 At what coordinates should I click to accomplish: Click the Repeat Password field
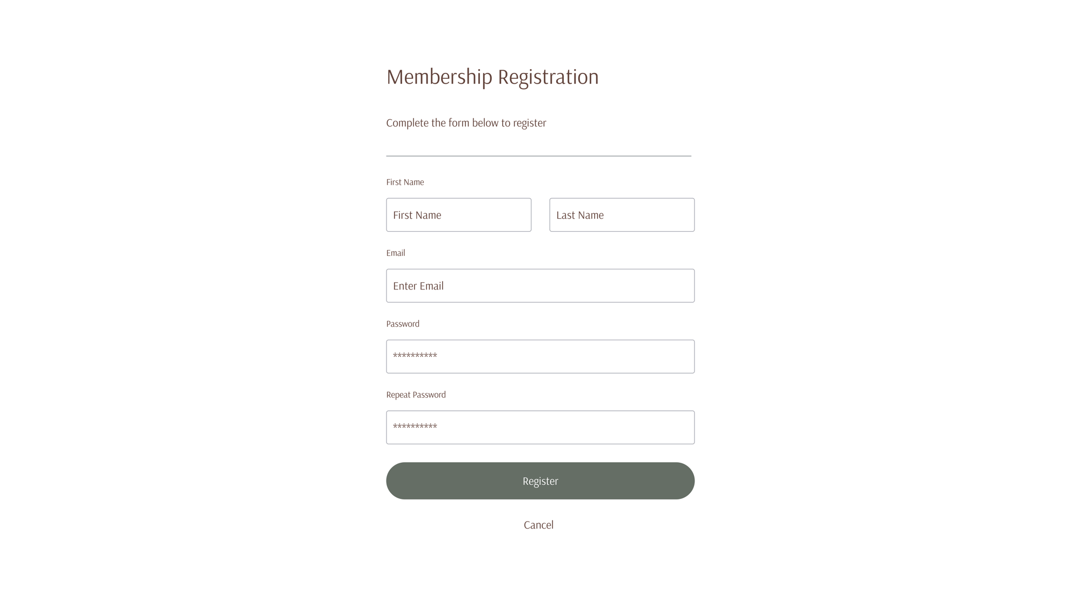click(x=540, y=427)
